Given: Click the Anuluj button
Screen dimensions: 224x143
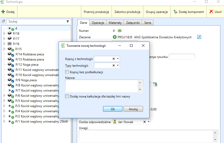Looking at the screenshot, I should pyautogui.click(x=133, y=109).
